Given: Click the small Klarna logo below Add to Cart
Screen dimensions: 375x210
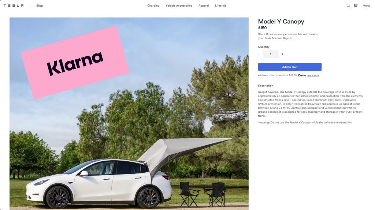Looking at the screenshot, I should 302,75.
